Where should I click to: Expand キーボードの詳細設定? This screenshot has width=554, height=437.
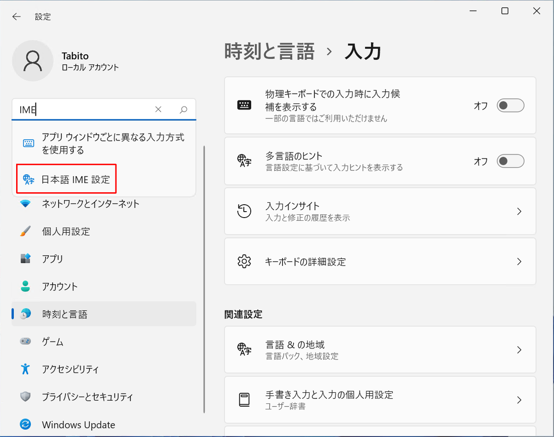point(518,261)
